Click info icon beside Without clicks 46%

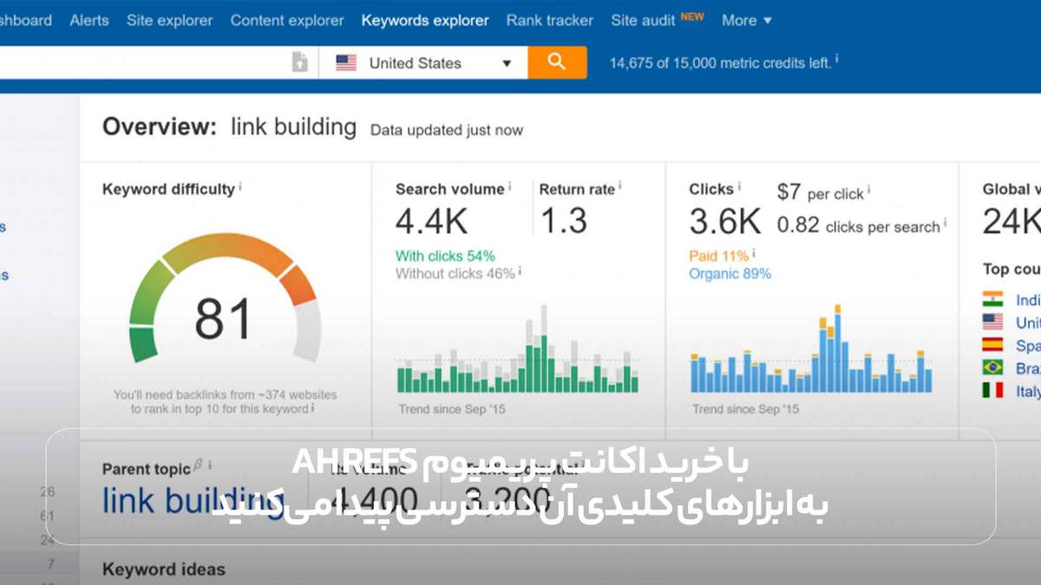tap(520, 271)
